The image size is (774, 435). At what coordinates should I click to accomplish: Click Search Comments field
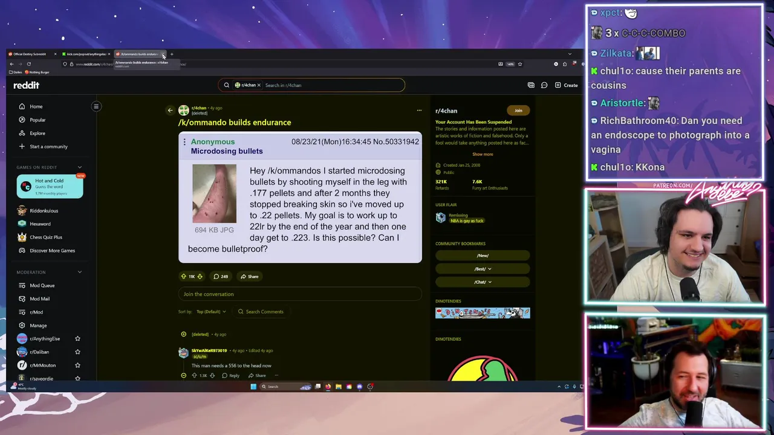pos(260,312)
